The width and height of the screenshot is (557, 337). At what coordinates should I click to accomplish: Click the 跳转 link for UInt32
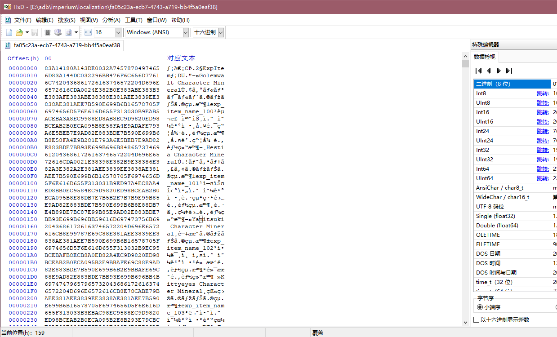pos(543,160)
